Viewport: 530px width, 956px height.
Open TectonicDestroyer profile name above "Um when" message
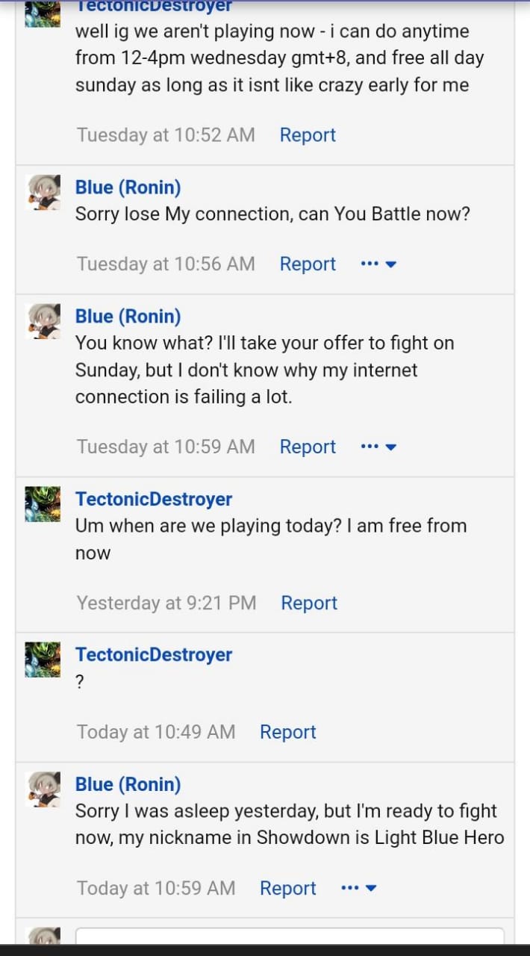[x=154, y=499]
